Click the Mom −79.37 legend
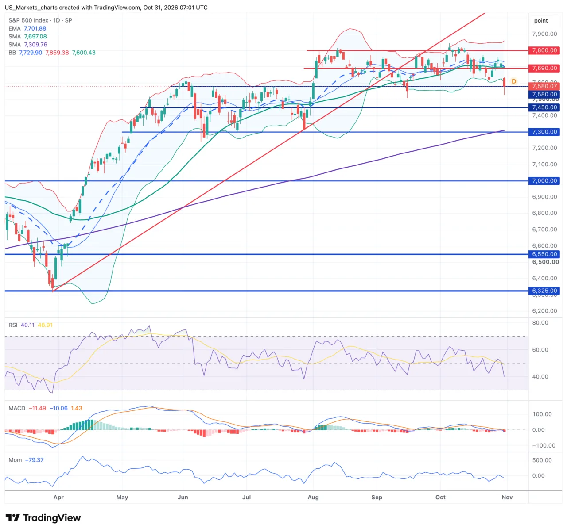This screenshot has width=567, height=532. click(26, 460)
